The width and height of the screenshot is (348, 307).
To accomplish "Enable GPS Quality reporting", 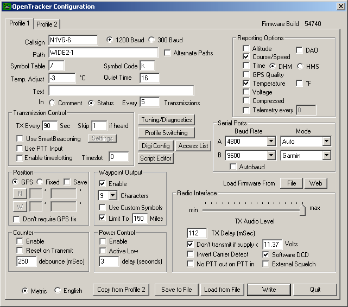I will coord(246,74).
